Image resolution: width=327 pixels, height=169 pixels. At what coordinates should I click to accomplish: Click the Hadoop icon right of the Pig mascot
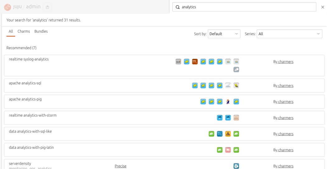(x=236, y=101)
